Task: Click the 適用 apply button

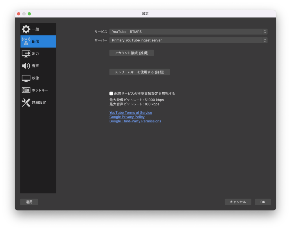Action: [x=29, y=202]
